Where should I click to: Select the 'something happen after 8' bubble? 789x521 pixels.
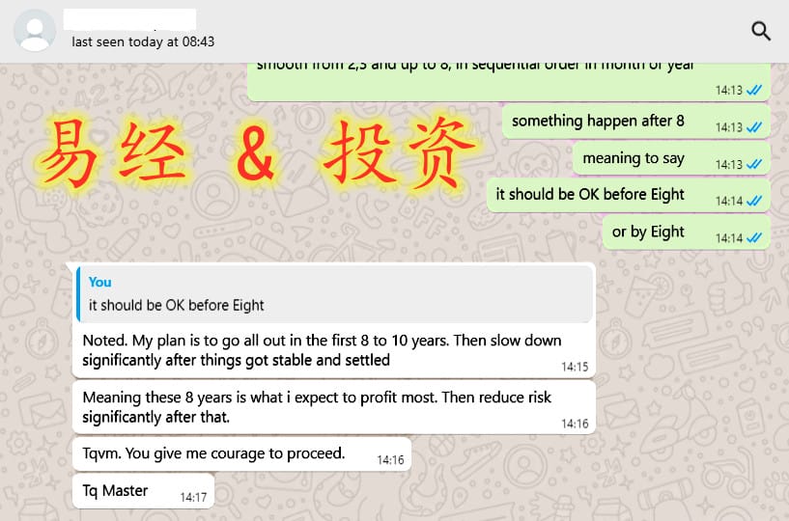pyautogui.click(x=636, y=122)
